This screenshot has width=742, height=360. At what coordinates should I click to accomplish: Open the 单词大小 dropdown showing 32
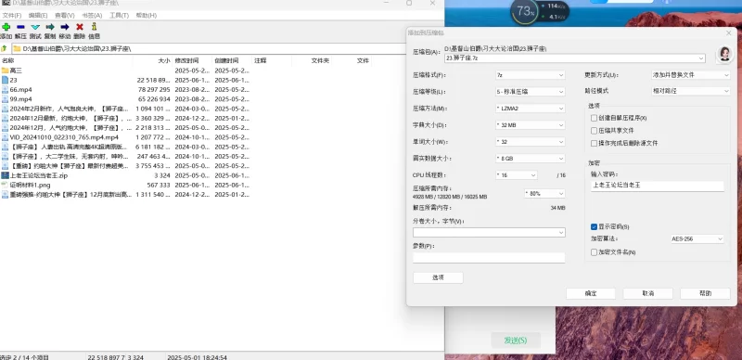530,142
